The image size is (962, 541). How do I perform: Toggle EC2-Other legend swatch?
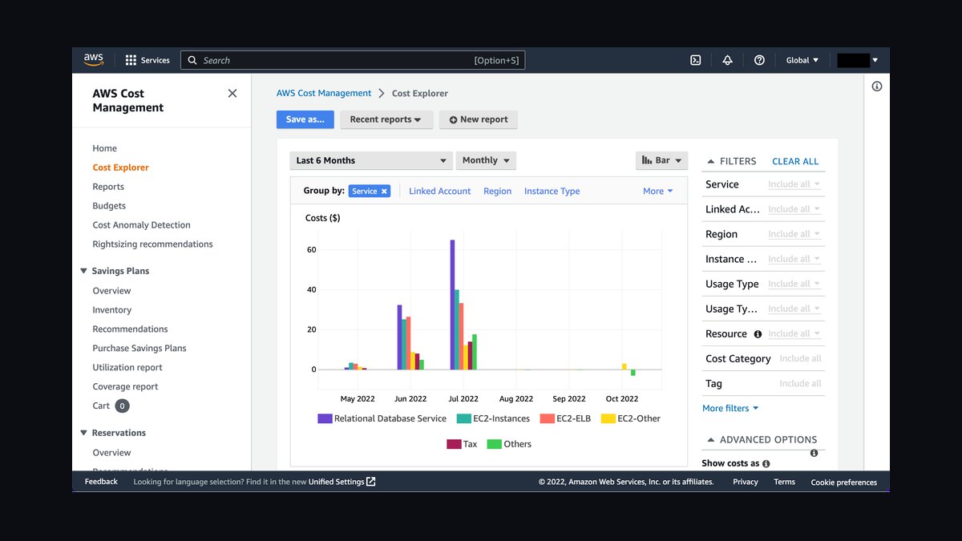coord(608,418)
